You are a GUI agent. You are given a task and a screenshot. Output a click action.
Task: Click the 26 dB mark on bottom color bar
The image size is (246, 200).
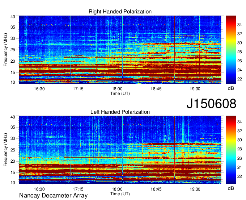click(239, 158)
